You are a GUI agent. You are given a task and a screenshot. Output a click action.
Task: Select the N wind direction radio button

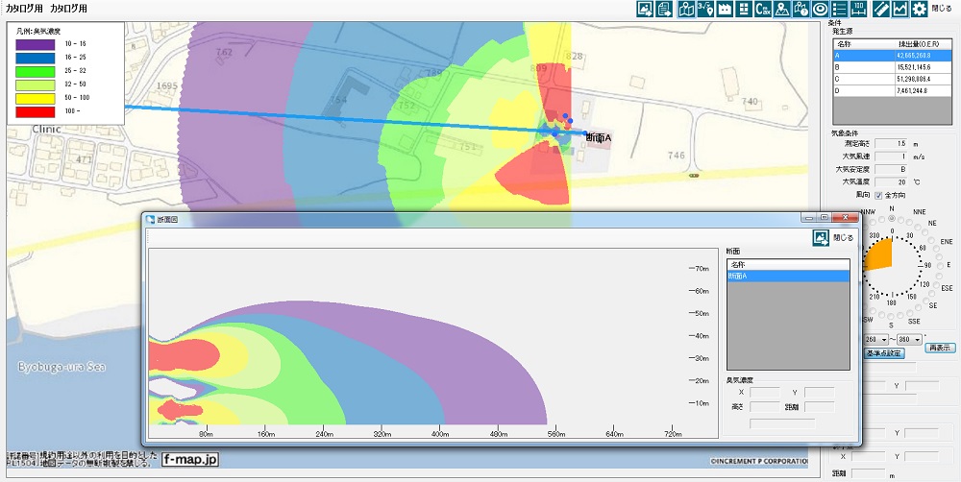(x=892, y=217)
